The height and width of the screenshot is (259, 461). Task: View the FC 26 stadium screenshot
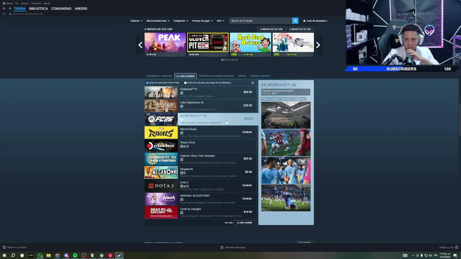tap(286, 115)
